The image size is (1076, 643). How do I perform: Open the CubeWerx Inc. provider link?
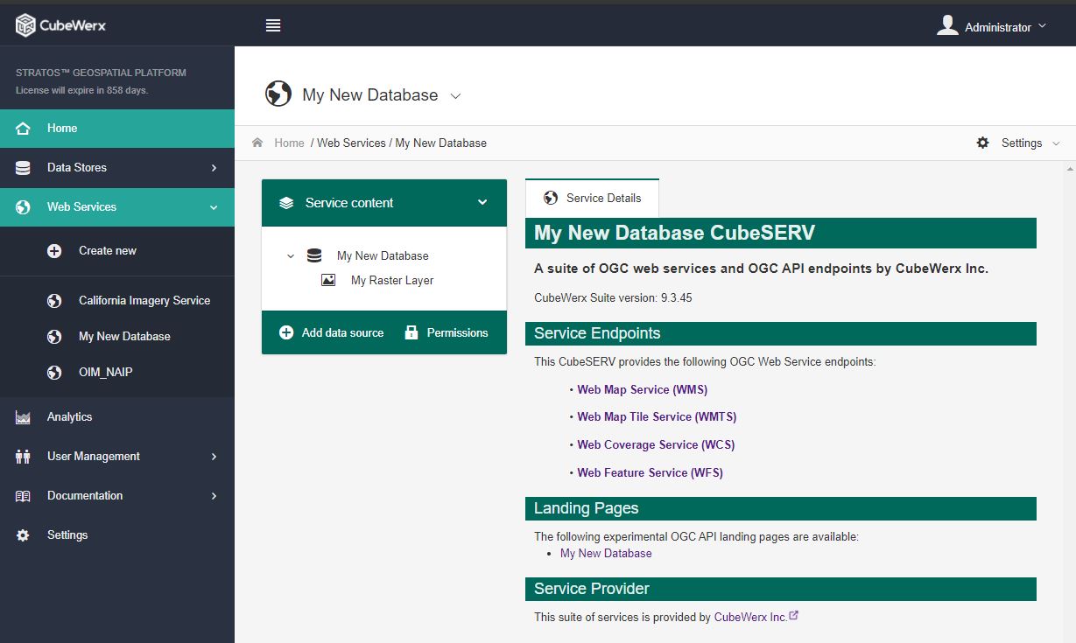coord(750,617)
